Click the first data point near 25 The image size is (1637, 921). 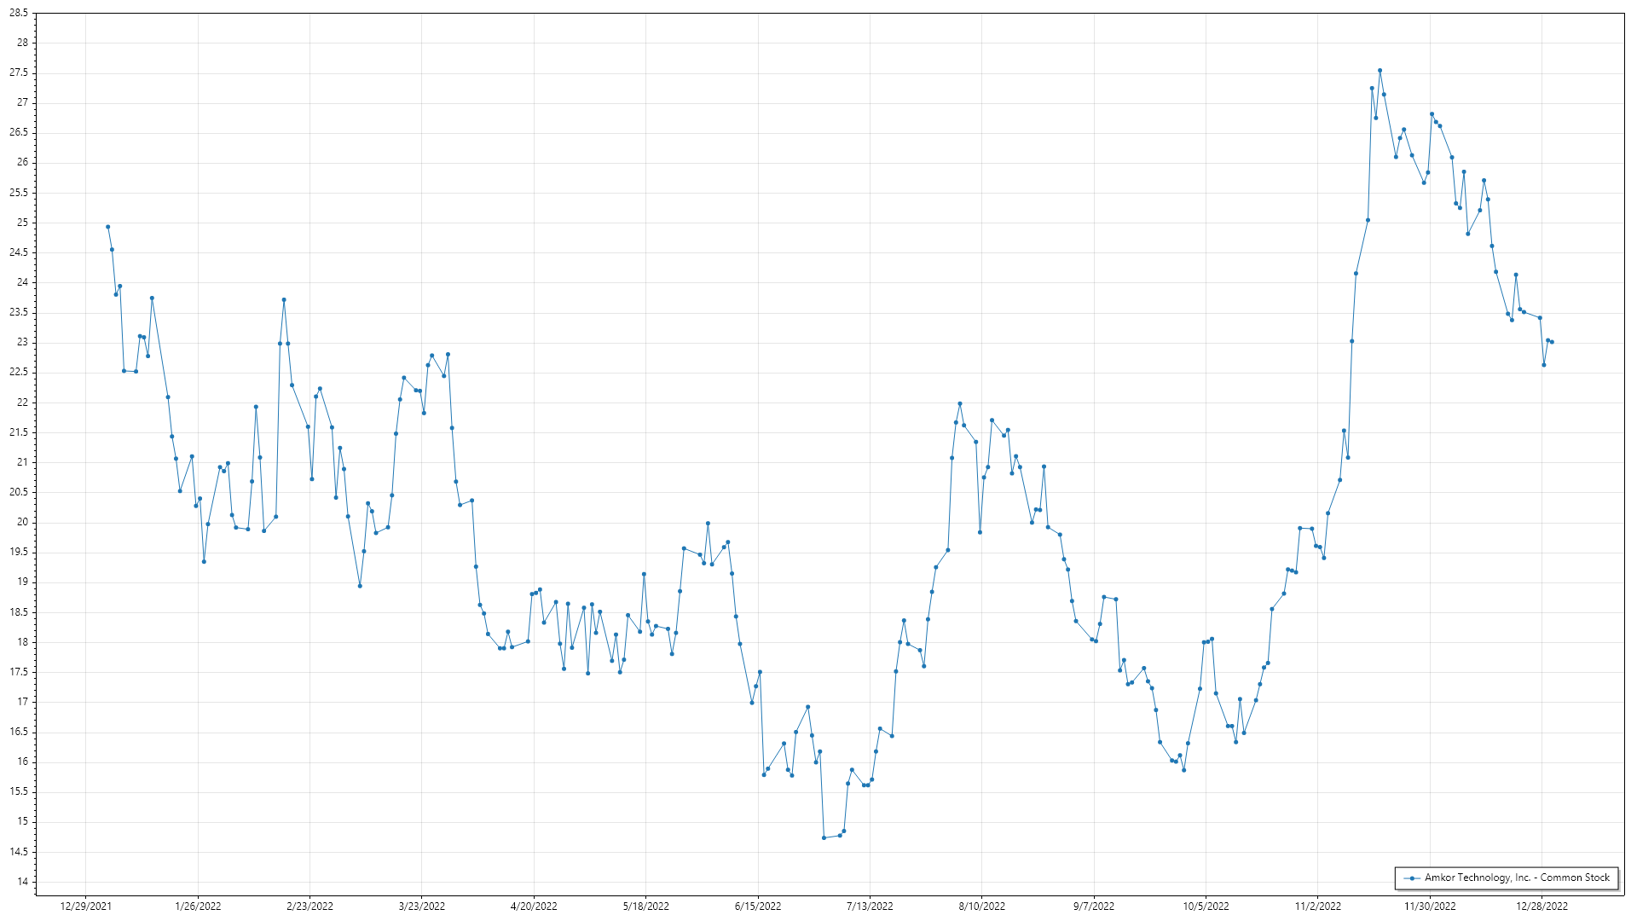pos(107,227)
